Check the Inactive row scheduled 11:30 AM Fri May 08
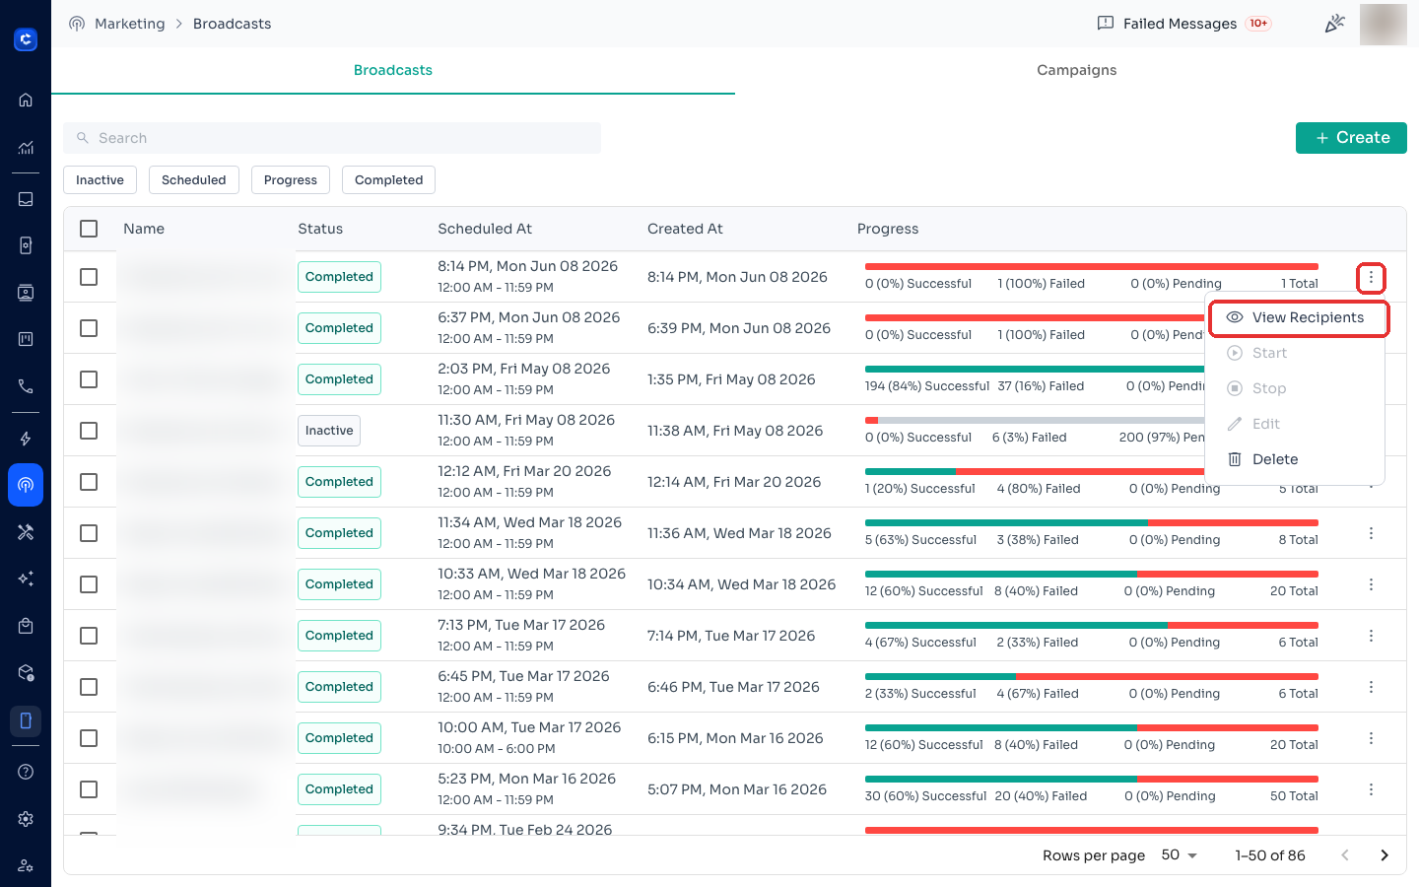This screenshot has width=1419, height=887. [x=89, y=431]
